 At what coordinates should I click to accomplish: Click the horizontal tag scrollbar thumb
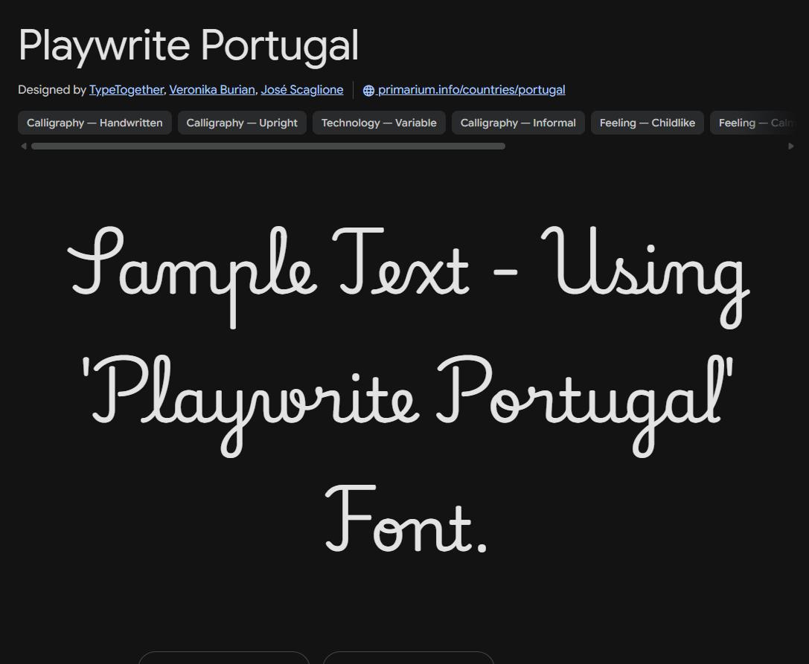coord(268,146)
